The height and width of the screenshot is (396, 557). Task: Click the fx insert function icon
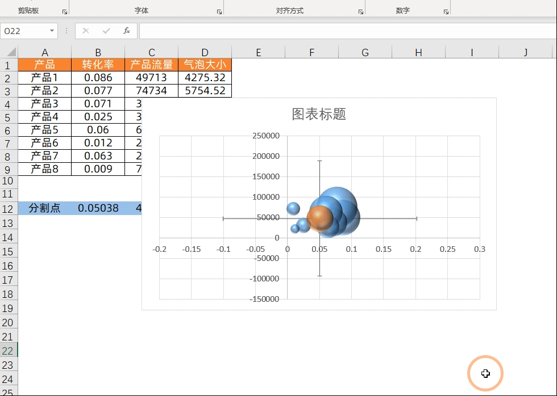tap(127, 31)
